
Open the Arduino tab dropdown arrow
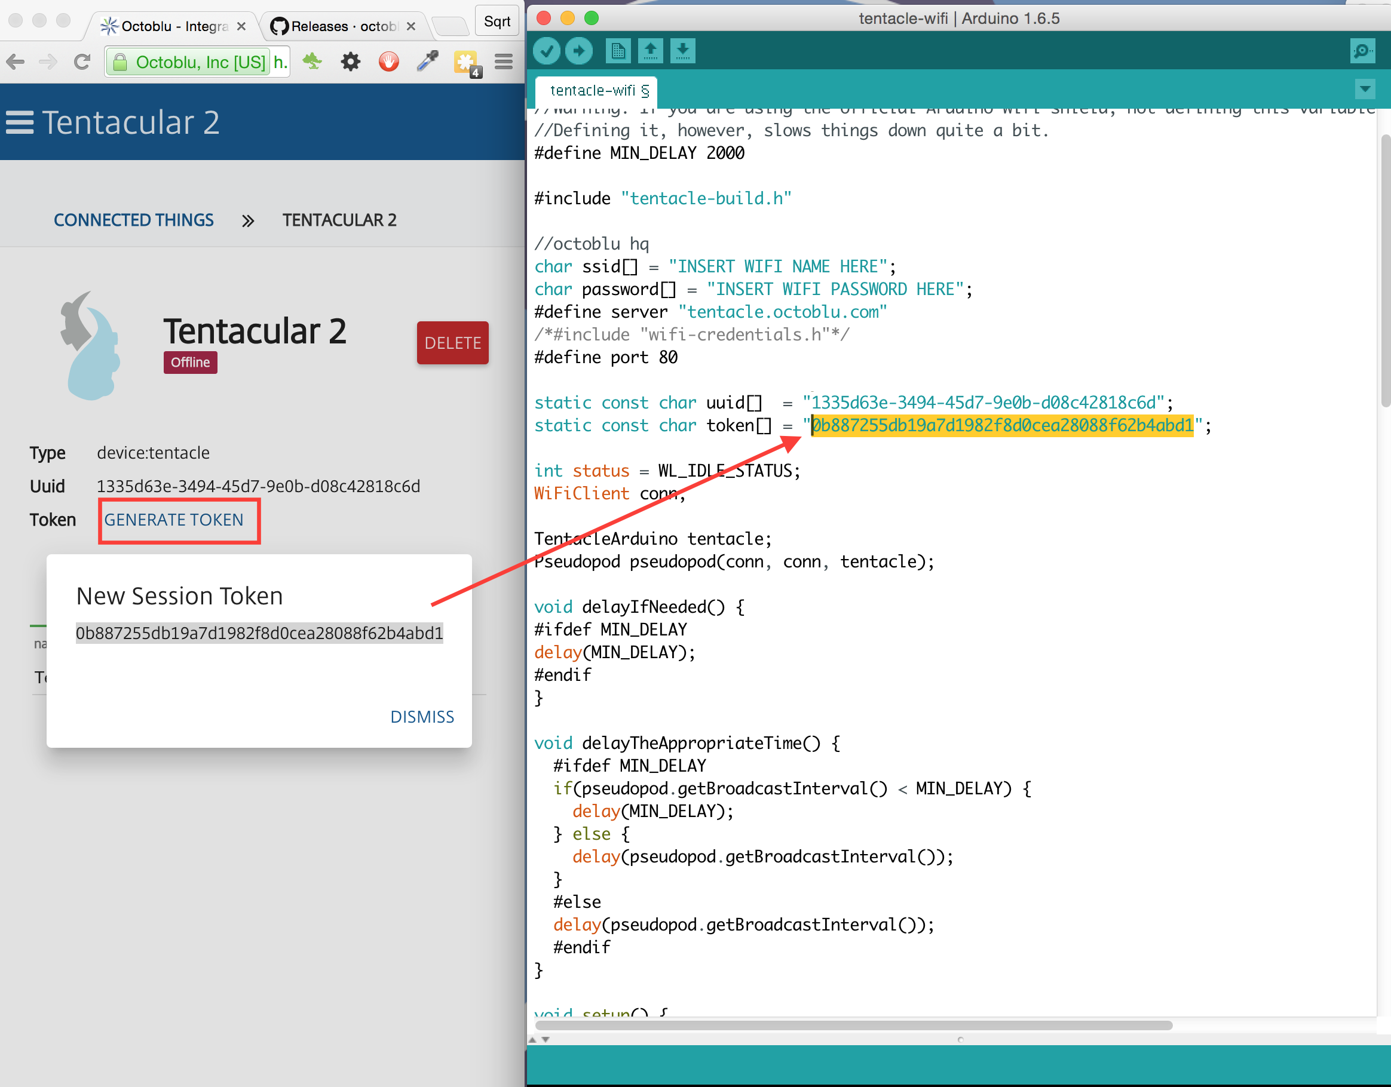pyautogui.click(x=1364, y=89)
